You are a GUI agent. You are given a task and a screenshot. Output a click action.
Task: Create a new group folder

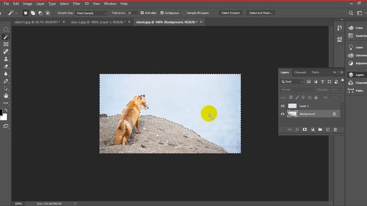(x=320, y=130)
